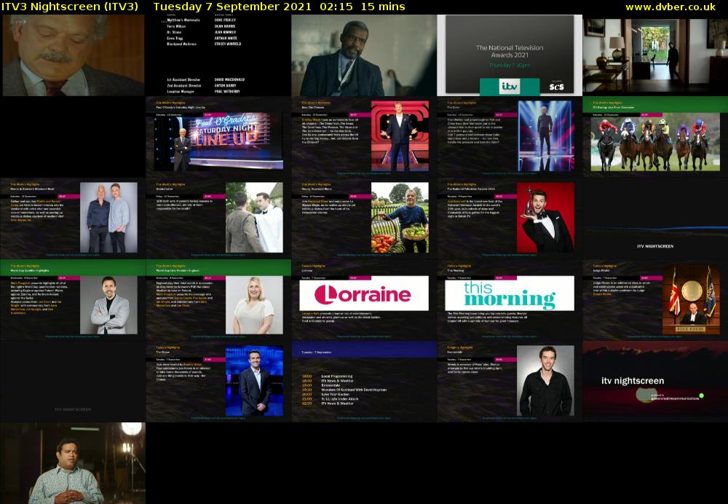The image size is (728, 504).
Task: Open The National Television Awards 2021 promo frame
Action: tap(510, 55)
